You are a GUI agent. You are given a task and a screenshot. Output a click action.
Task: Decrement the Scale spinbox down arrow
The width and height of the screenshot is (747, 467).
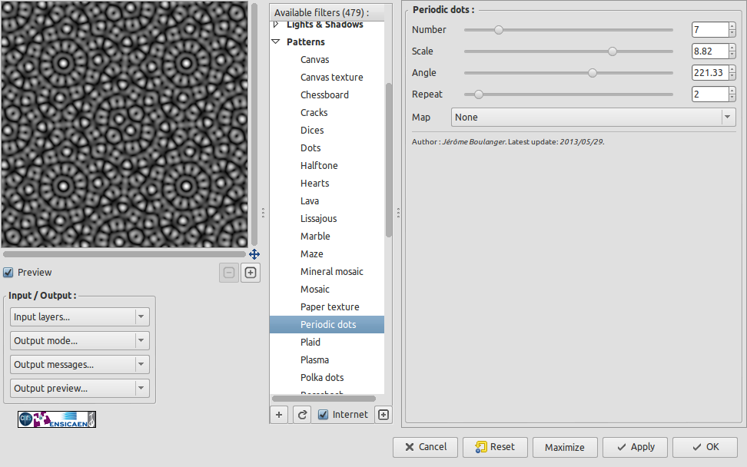point(732,55)
